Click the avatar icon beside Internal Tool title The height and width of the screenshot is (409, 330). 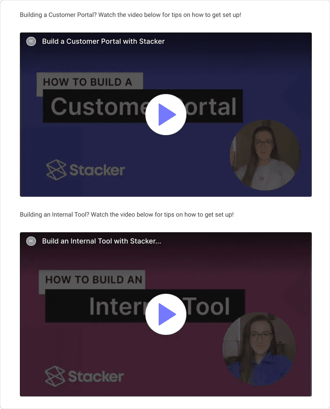tap(31, 241)
